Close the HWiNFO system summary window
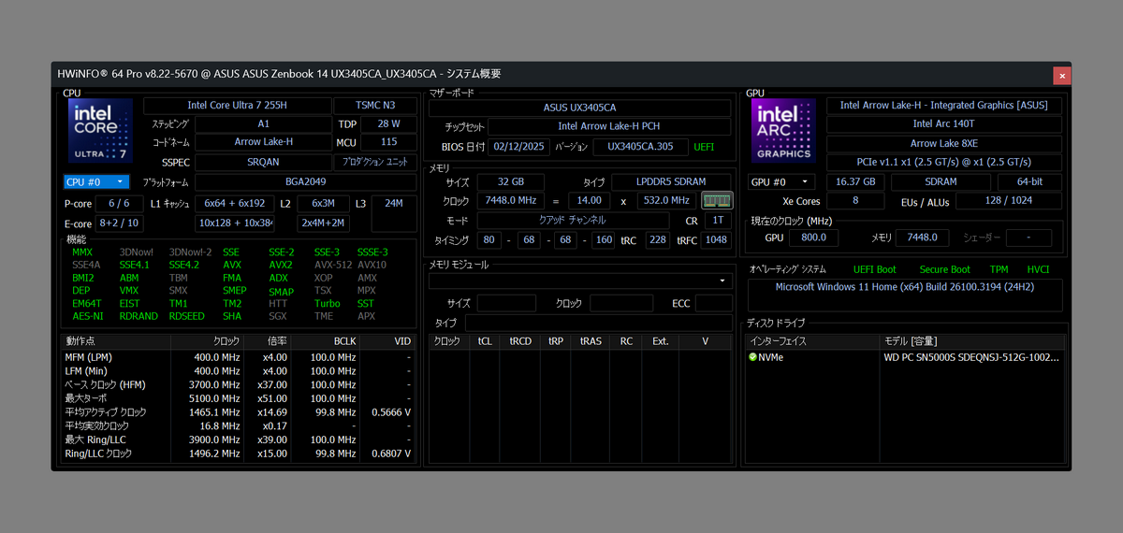This screenshot has width=1123, height=533. tap(1061, 76)
